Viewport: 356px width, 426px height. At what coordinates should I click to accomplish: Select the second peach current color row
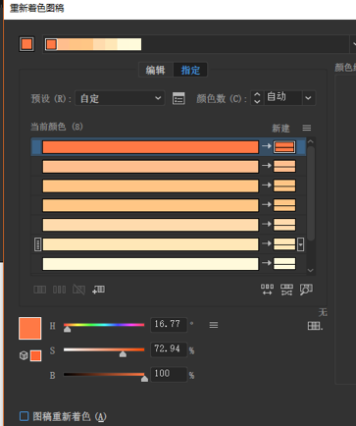[150, 167]
